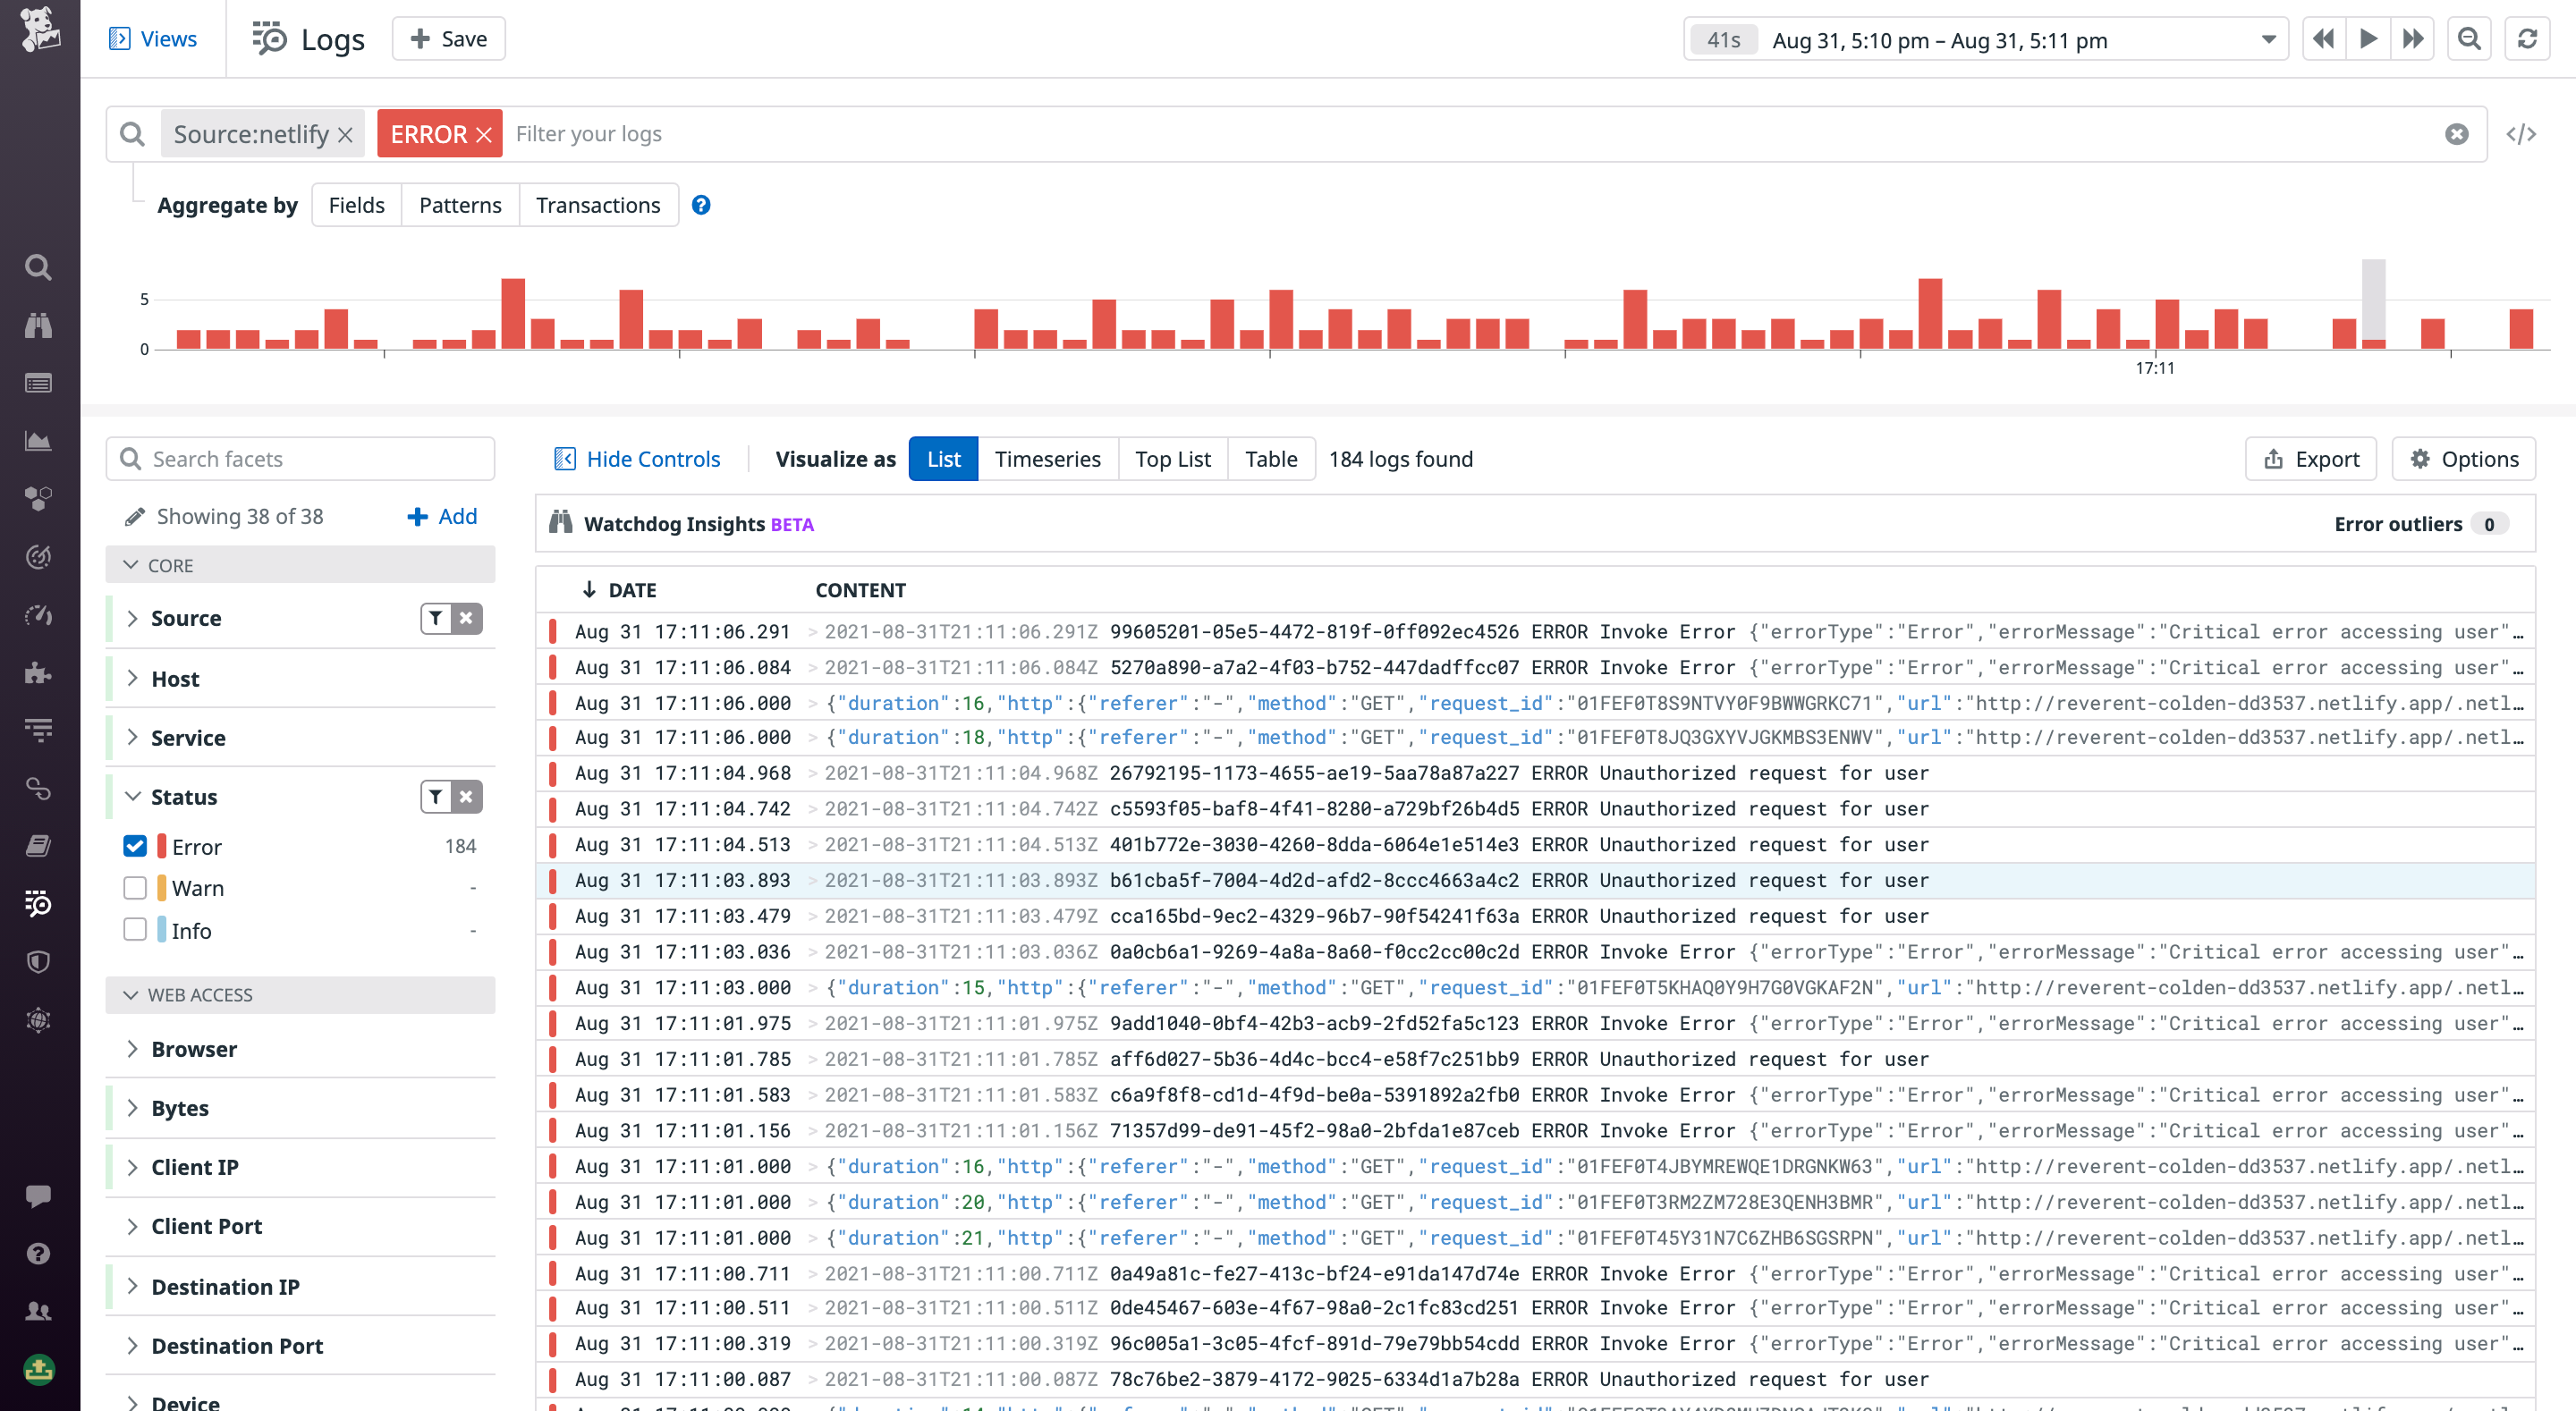This screenshot has height=1411, width=2576.
Task: Select the APM speedometer icon in sidebar
Action: click(37, 617)
